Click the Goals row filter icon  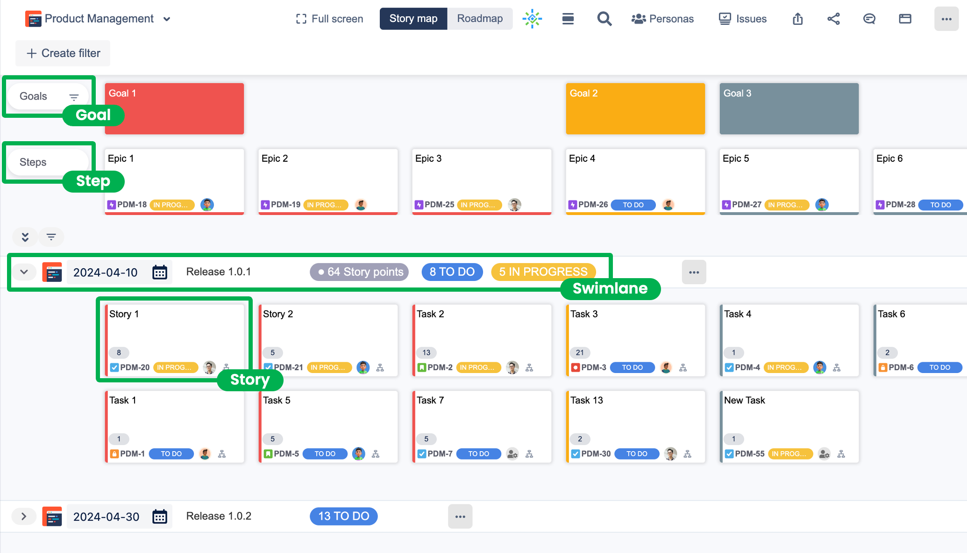[74, 97]
